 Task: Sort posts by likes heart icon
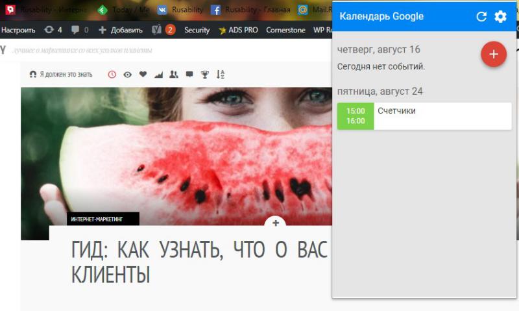(143, 75)
